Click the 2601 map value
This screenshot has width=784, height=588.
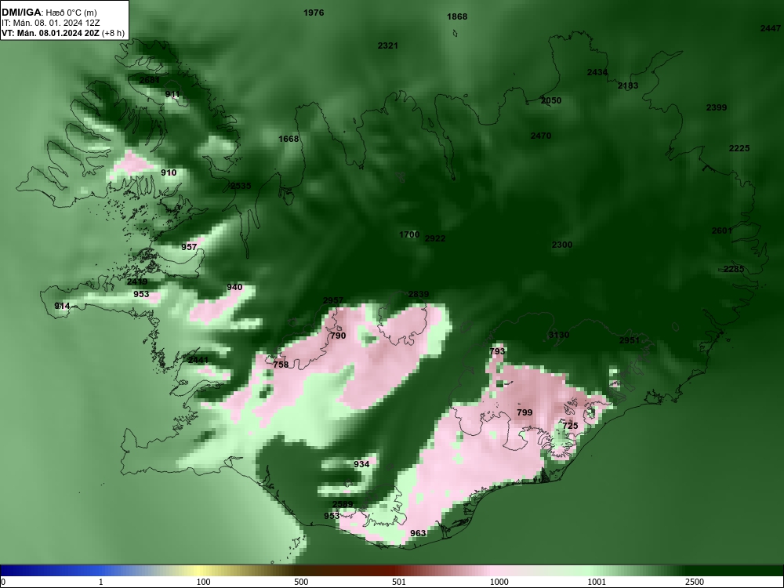click(722, 230)
